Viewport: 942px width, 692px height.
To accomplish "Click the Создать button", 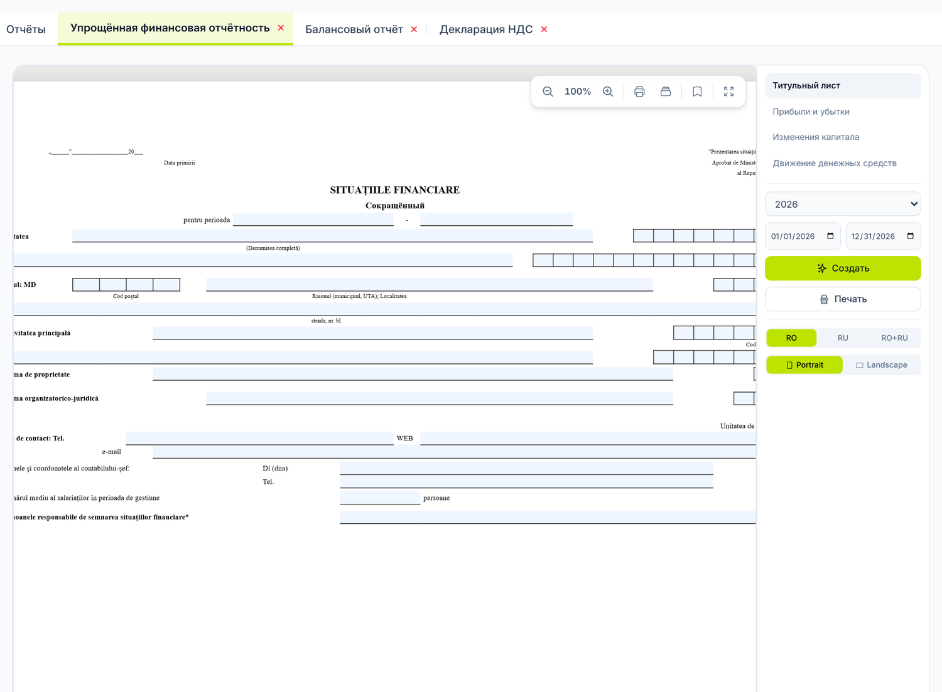I will pyautogui.click(x=843, y=269).
